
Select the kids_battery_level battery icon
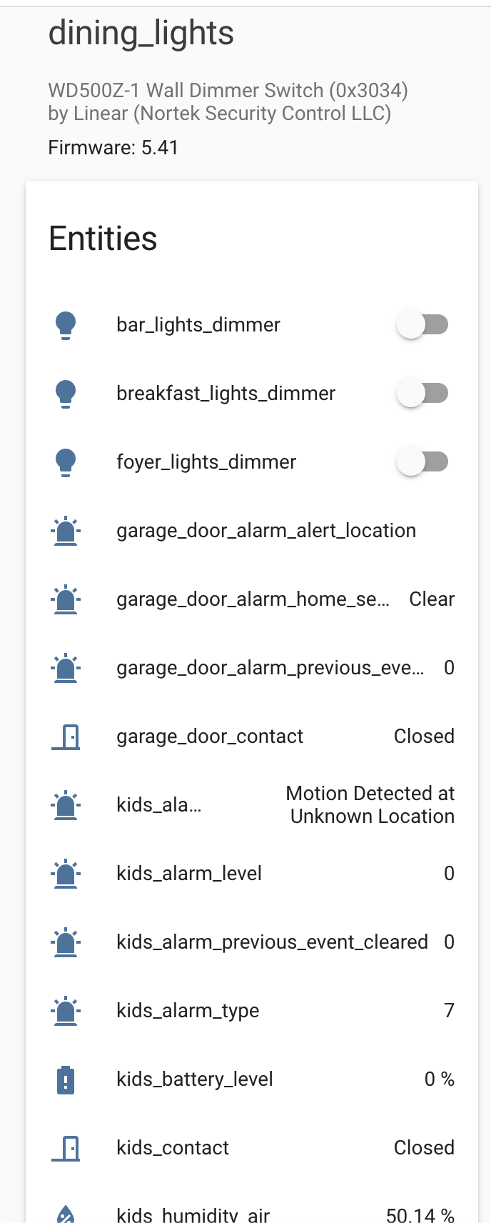[x=66, y=1079]
